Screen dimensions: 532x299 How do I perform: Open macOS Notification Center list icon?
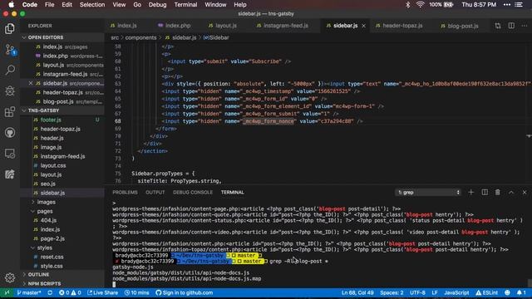tap(519, 4)
